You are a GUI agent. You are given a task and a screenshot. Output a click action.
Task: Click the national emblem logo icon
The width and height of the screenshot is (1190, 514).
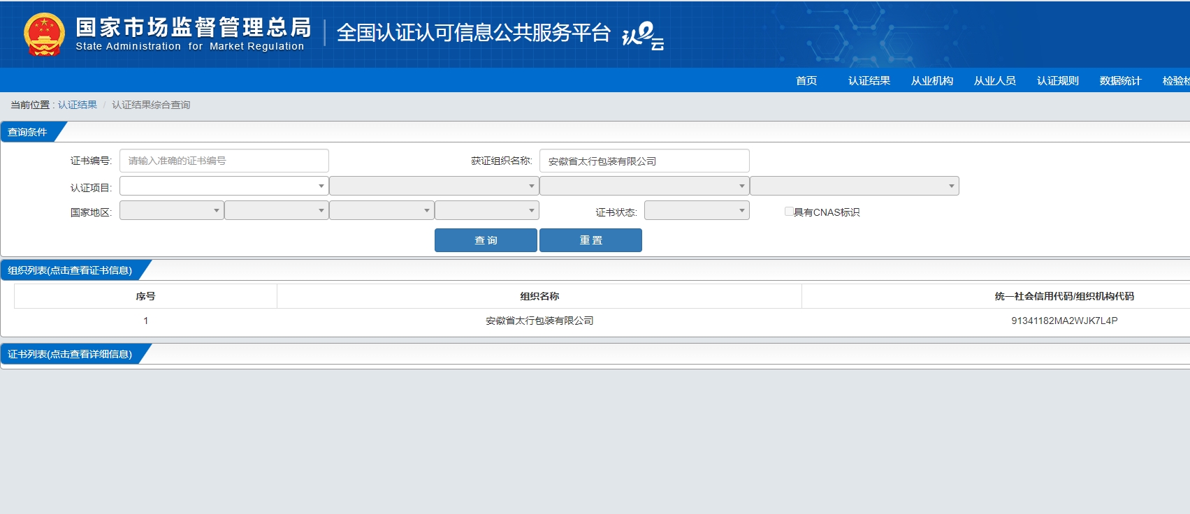[x=44, y=34]
